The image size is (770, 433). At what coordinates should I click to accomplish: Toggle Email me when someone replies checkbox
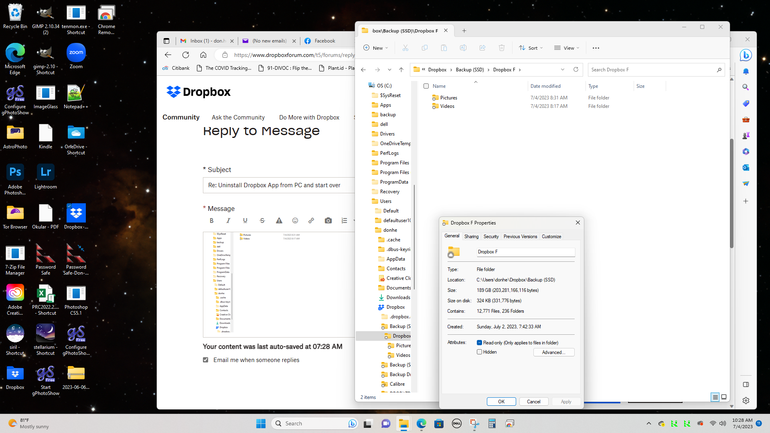206,360
